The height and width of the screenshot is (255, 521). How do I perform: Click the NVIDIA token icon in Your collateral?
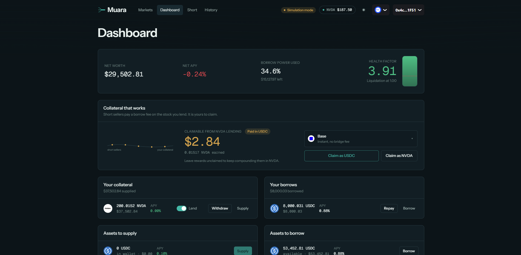(x=108, y=208)
